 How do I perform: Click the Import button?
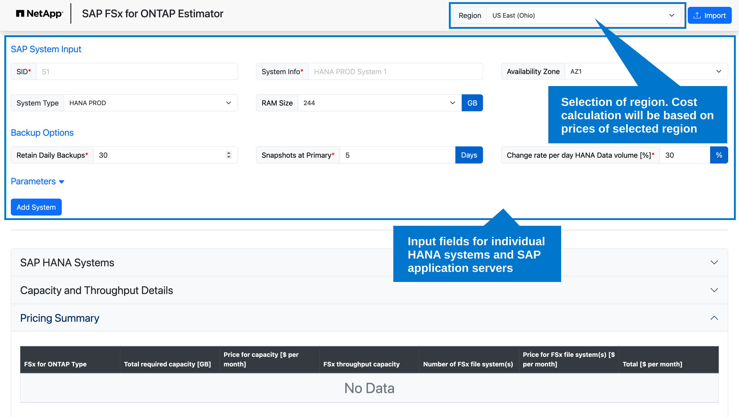point(709,15)
